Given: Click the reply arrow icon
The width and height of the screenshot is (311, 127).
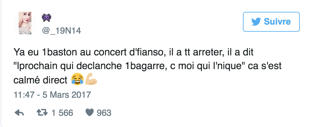Looking at the screenshot, I should tap(19, 113).
